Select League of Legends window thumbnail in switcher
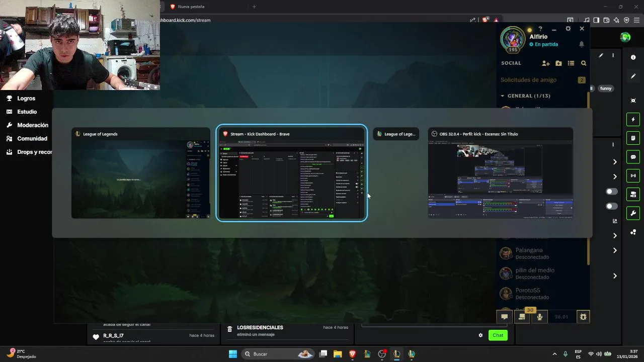The image size is (644, 362). [x=141, y=173]
